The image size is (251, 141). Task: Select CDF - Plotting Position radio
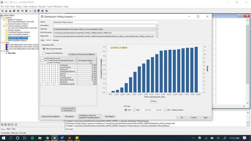point(165,110)
